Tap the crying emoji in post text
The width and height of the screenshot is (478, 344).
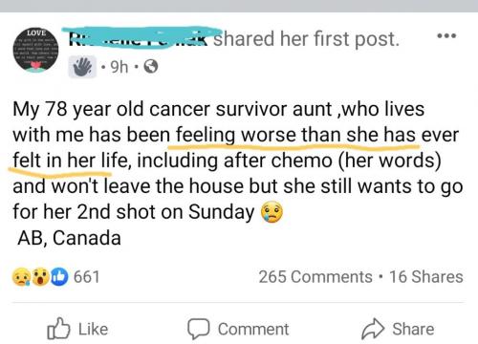coord(272,212)
